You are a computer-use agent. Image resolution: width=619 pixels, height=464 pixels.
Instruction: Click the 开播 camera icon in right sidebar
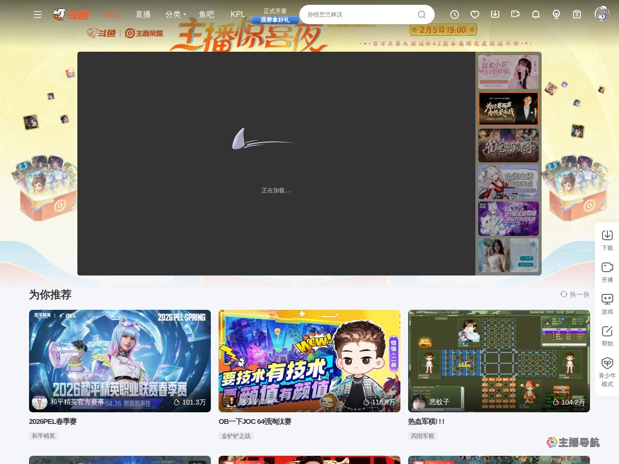(607, 267)
